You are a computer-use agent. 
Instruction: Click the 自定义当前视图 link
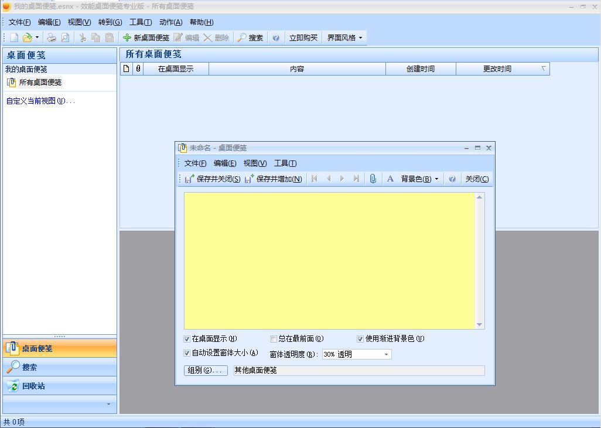(x=40, y=101)
